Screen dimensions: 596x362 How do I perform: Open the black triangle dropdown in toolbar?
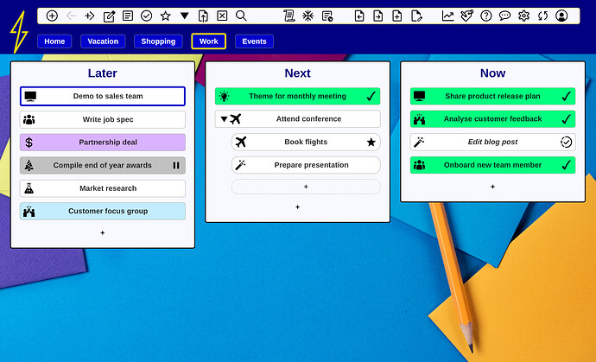click(x=184, y=16)
